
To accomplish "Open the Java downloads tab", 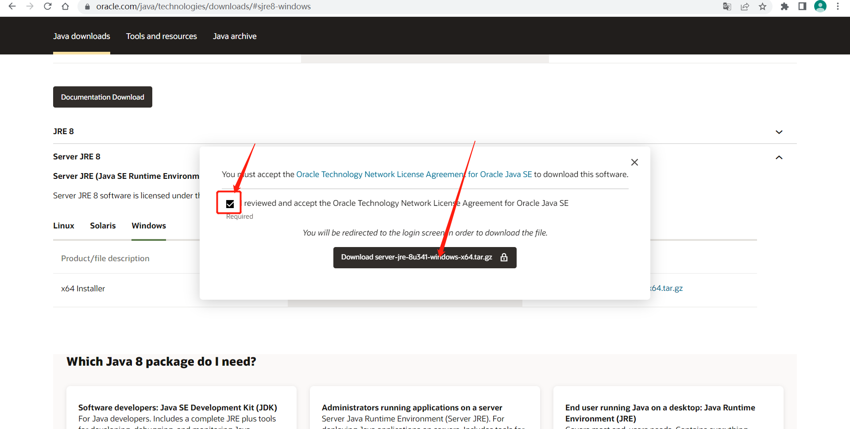I will tap(81, 36).
